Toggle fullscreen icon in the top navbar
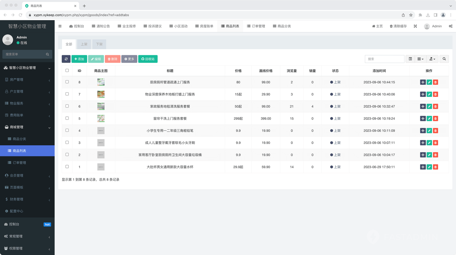Screen dimensions: 456x255 [x=415, y=26]
